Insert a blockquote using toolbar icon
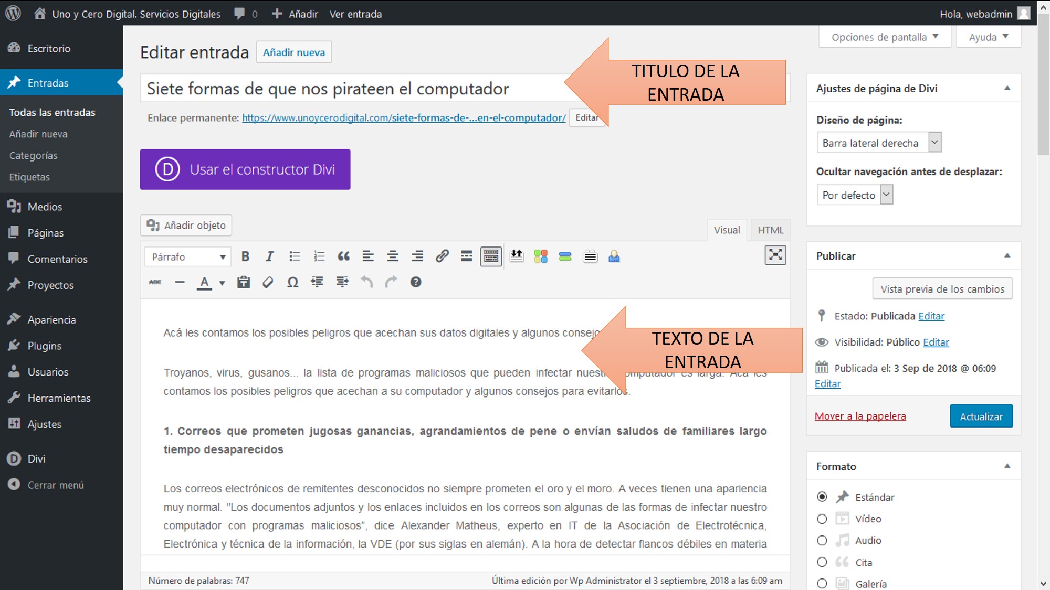Viewport: 1050px width, 590px height. [x=343, y=256]
